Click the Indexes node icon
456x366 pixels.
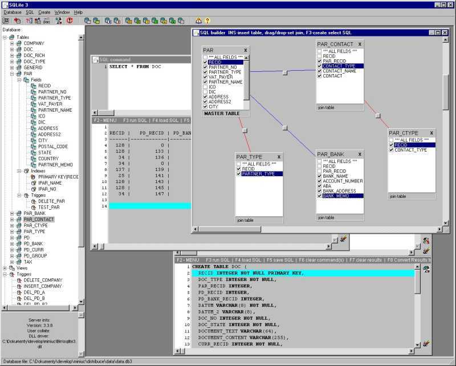pyautogui.click(x=26, y=171)
